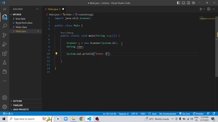Collapse the MYJAVA folder section
Image resolution: width=218 pixels, height=122 pixels.
click(26, 15)
